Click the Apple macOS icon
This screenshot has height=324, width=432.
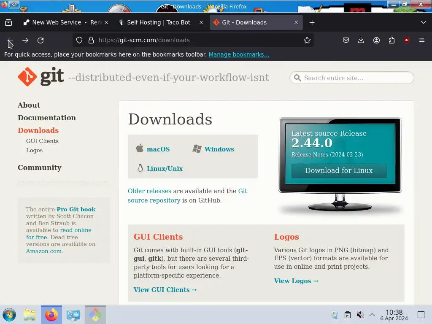coord(140,148)
